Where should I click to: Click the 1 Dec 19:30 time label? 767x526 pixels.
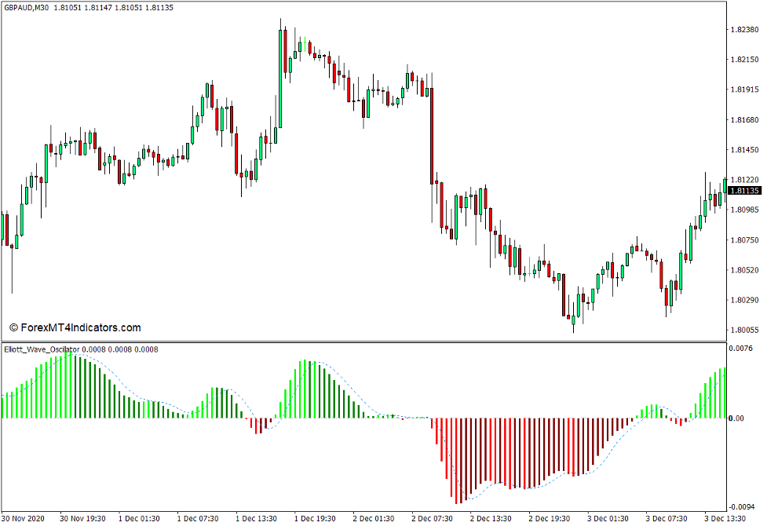(x=316, y=519)
